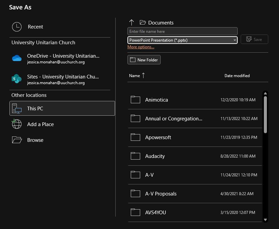Click the A-V Proposals folder icon
279x229 pixels.
pyautogui.click(x=135, y=194)
